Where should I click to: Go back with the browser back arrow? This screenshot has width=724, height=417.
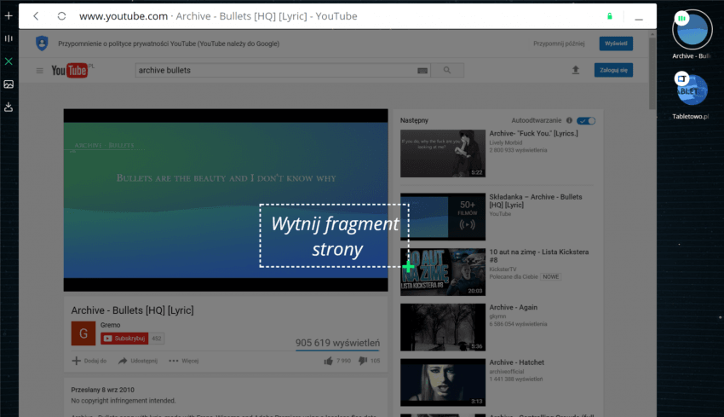tap(36, 16)
